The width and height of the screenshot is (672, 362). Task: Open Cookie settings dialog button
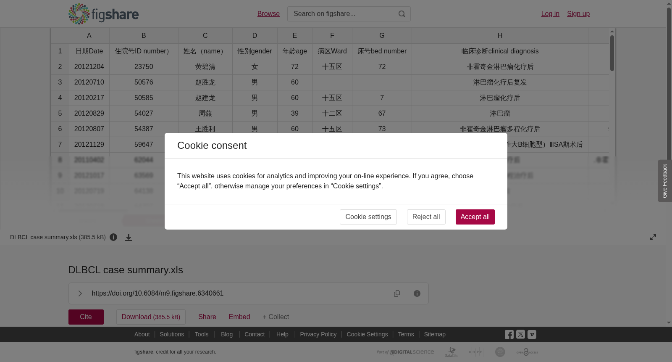click(368, 217)
